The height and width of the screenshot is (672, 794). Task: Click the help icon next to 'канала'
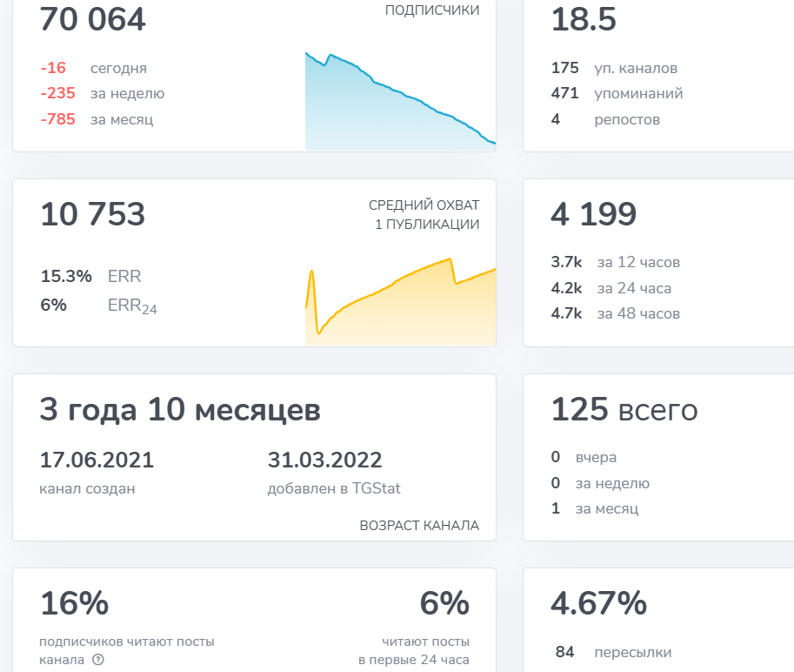pyautogui.click(x=98, y=659)
